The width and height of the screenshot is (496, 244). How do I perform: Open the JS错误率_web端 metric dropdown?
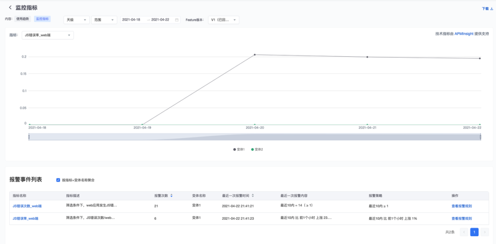48,35
